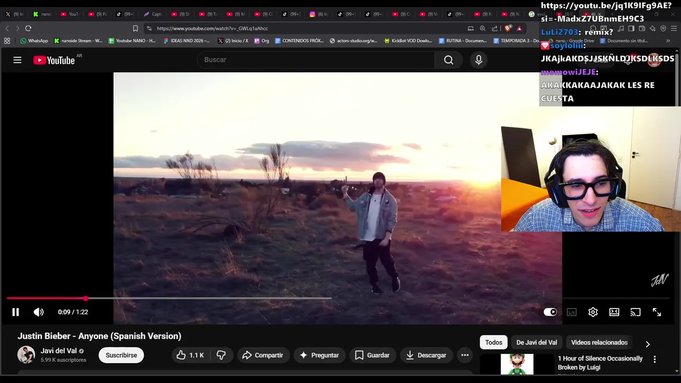Cast video with Play on TV icon
The height and width of the screenshot is (383, 681).
635,312
